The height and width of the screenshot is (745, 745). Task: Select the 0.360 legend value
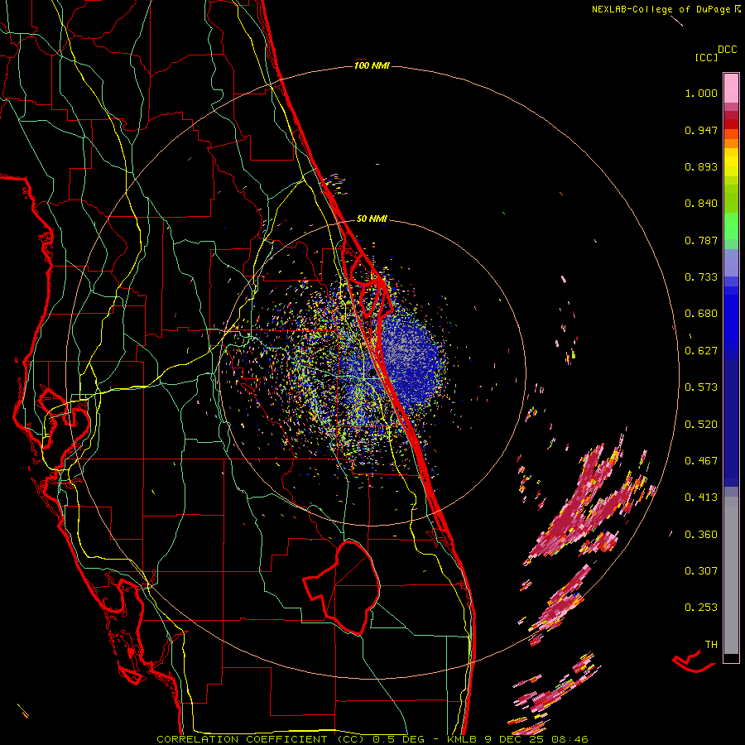701,535
